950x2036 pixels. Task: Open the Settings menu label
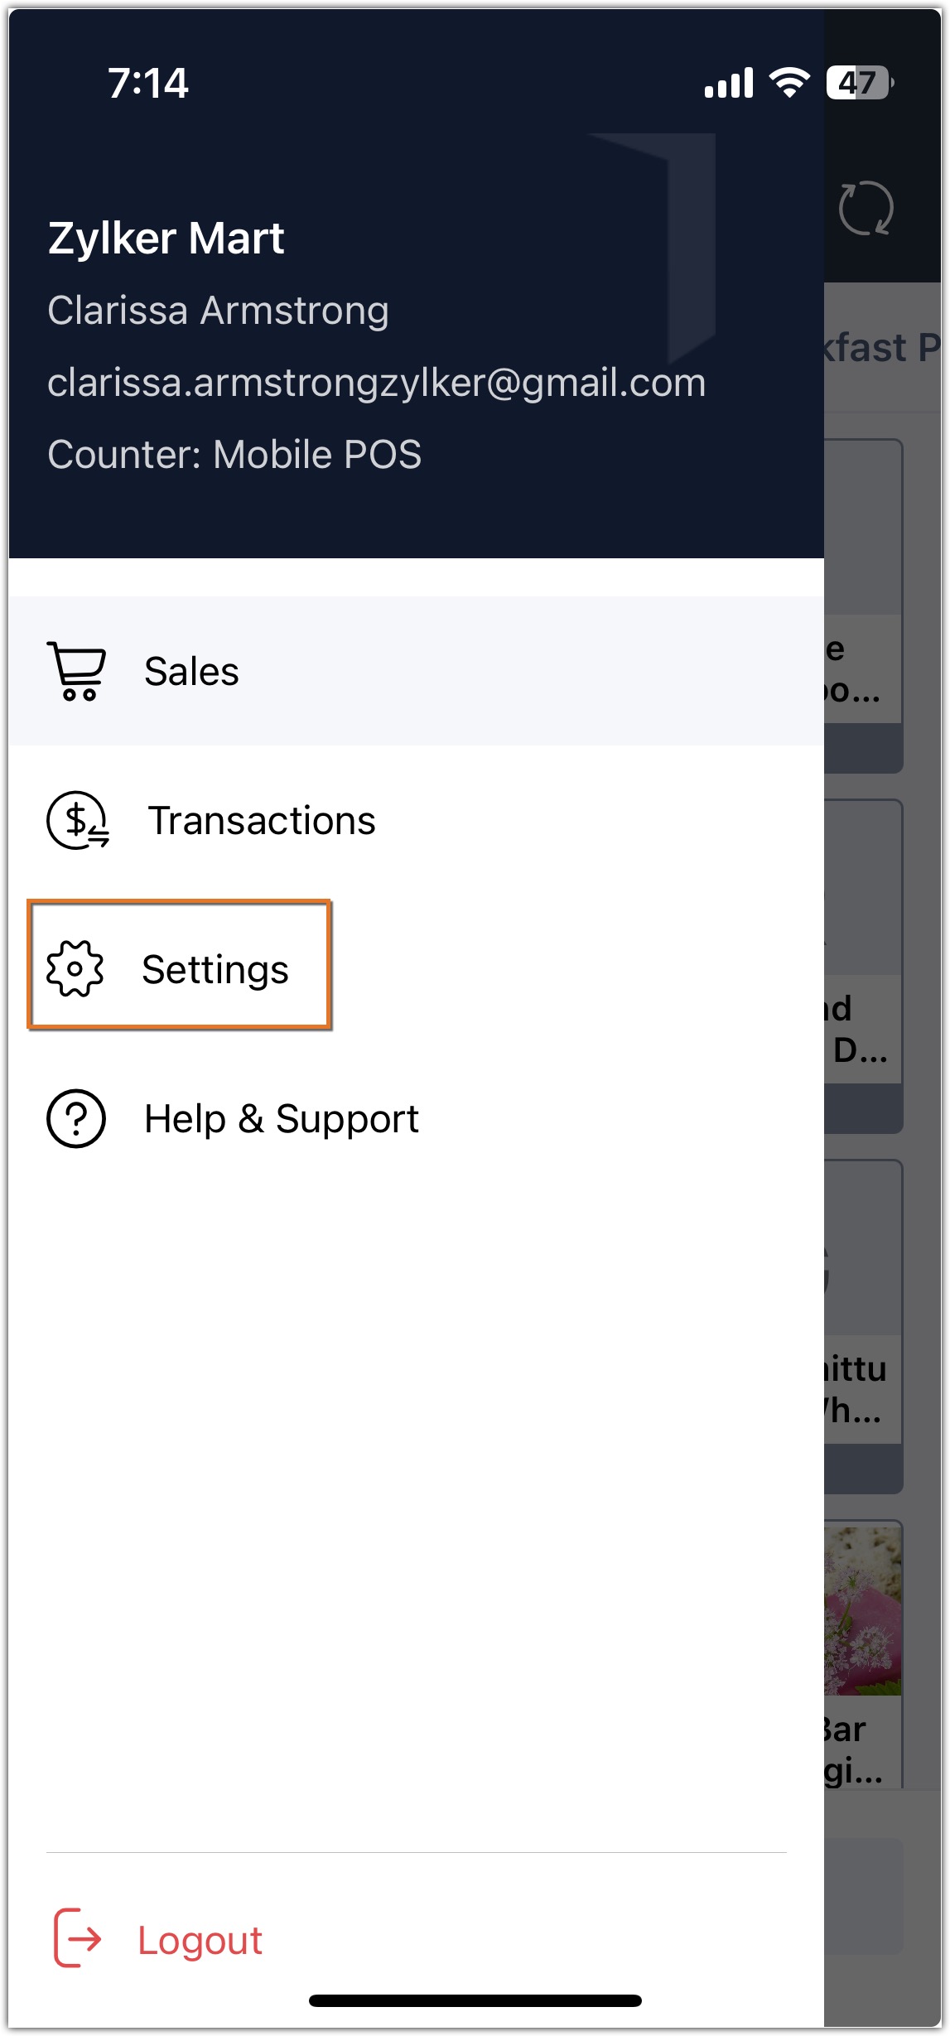click(215, 969)
